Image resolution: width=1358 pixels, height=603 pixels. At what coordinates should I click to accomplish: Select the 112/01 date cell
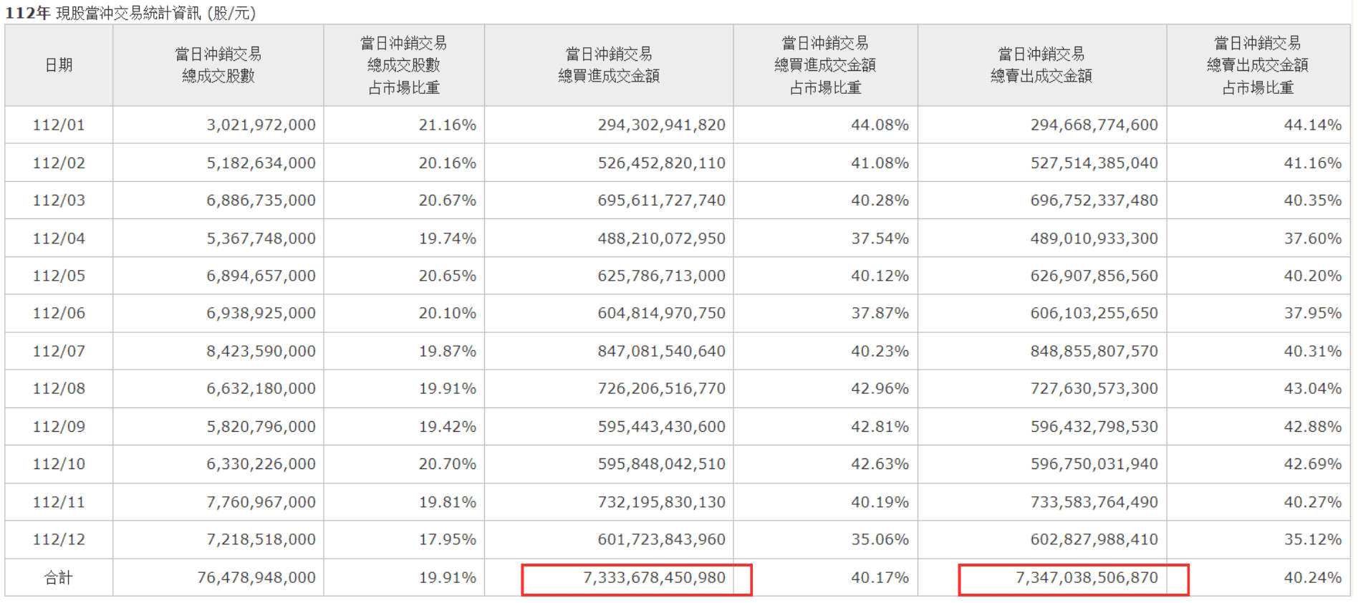tap(59, 125)
